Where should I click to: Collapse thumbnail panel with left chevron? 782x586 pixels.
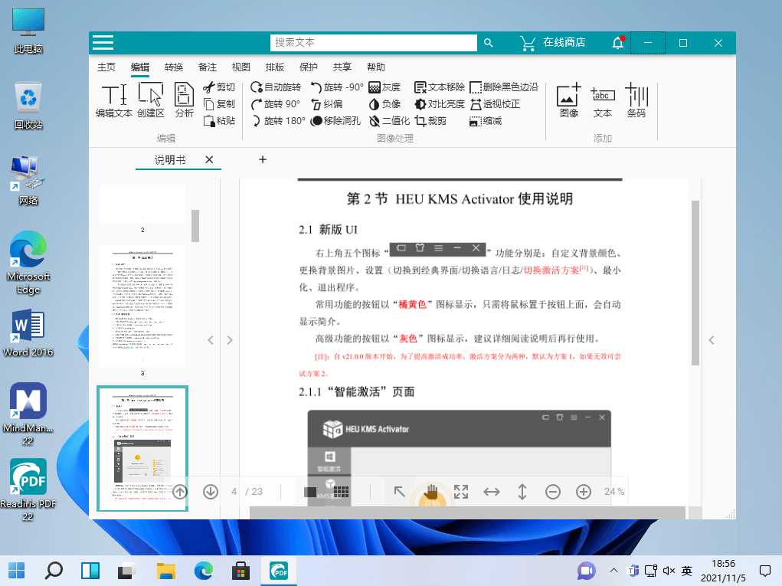point(211,340)
